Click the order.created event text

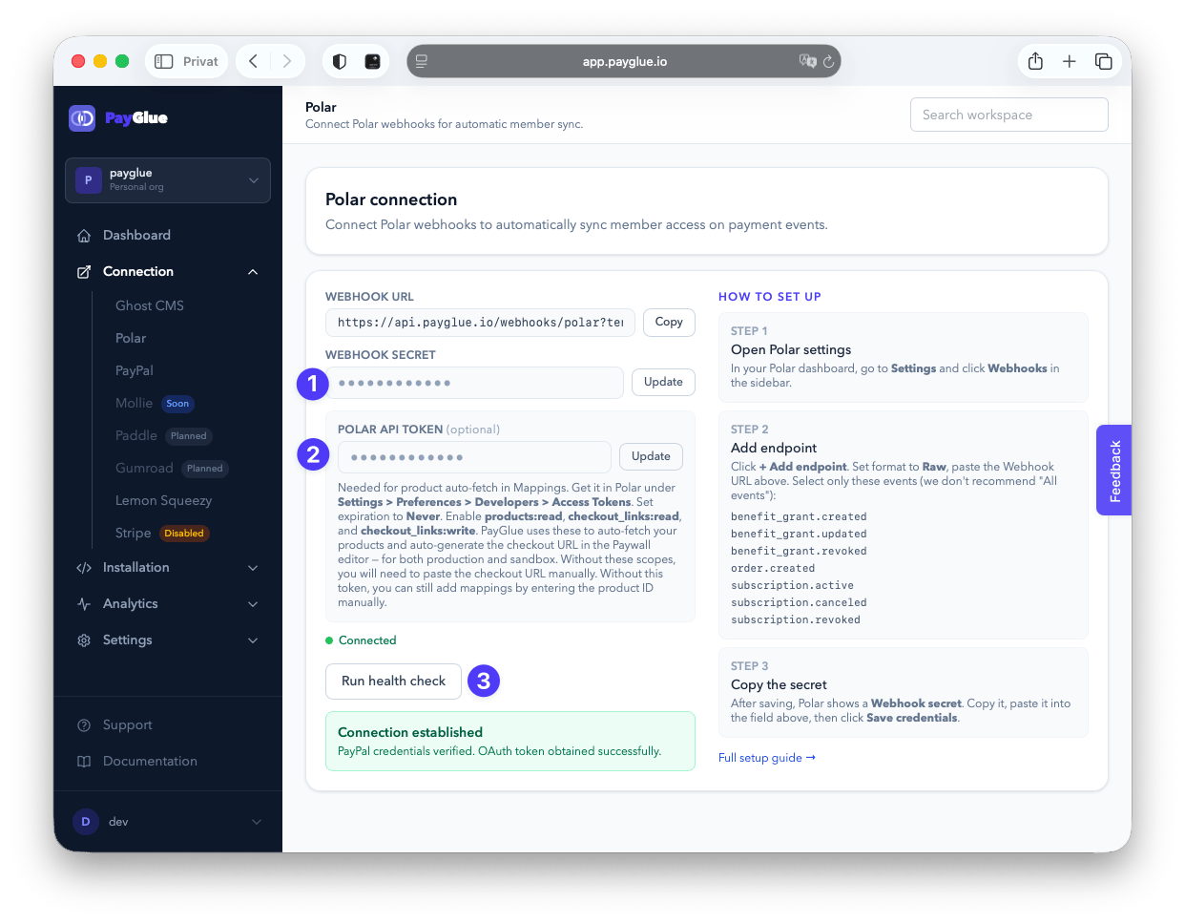point(773,569)
